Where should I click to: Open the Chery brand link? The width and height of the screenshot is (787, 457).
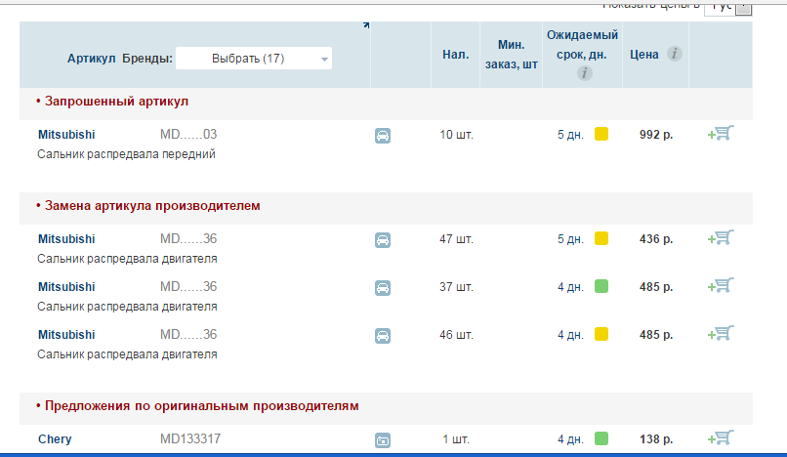(55, 438)
